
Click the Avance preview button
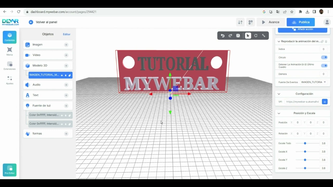[x=271, y=22]
